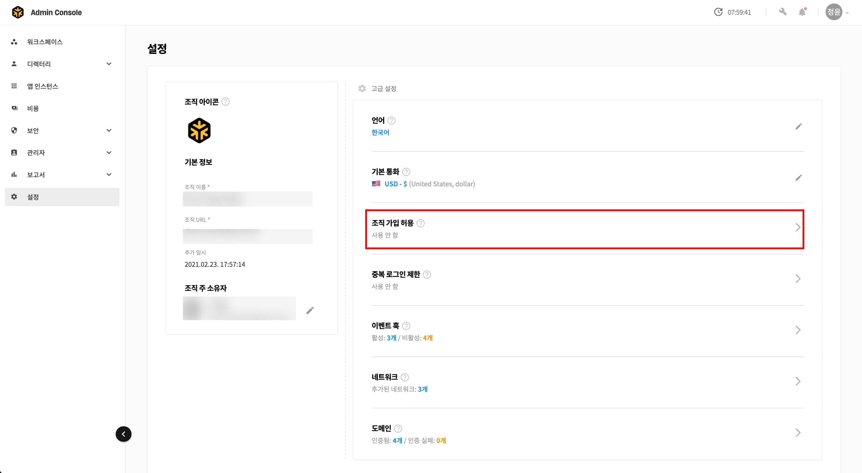Open the 정윤 user profile dropdown
This screenshot has width=862, height=473.
click(x=837, y=12)
